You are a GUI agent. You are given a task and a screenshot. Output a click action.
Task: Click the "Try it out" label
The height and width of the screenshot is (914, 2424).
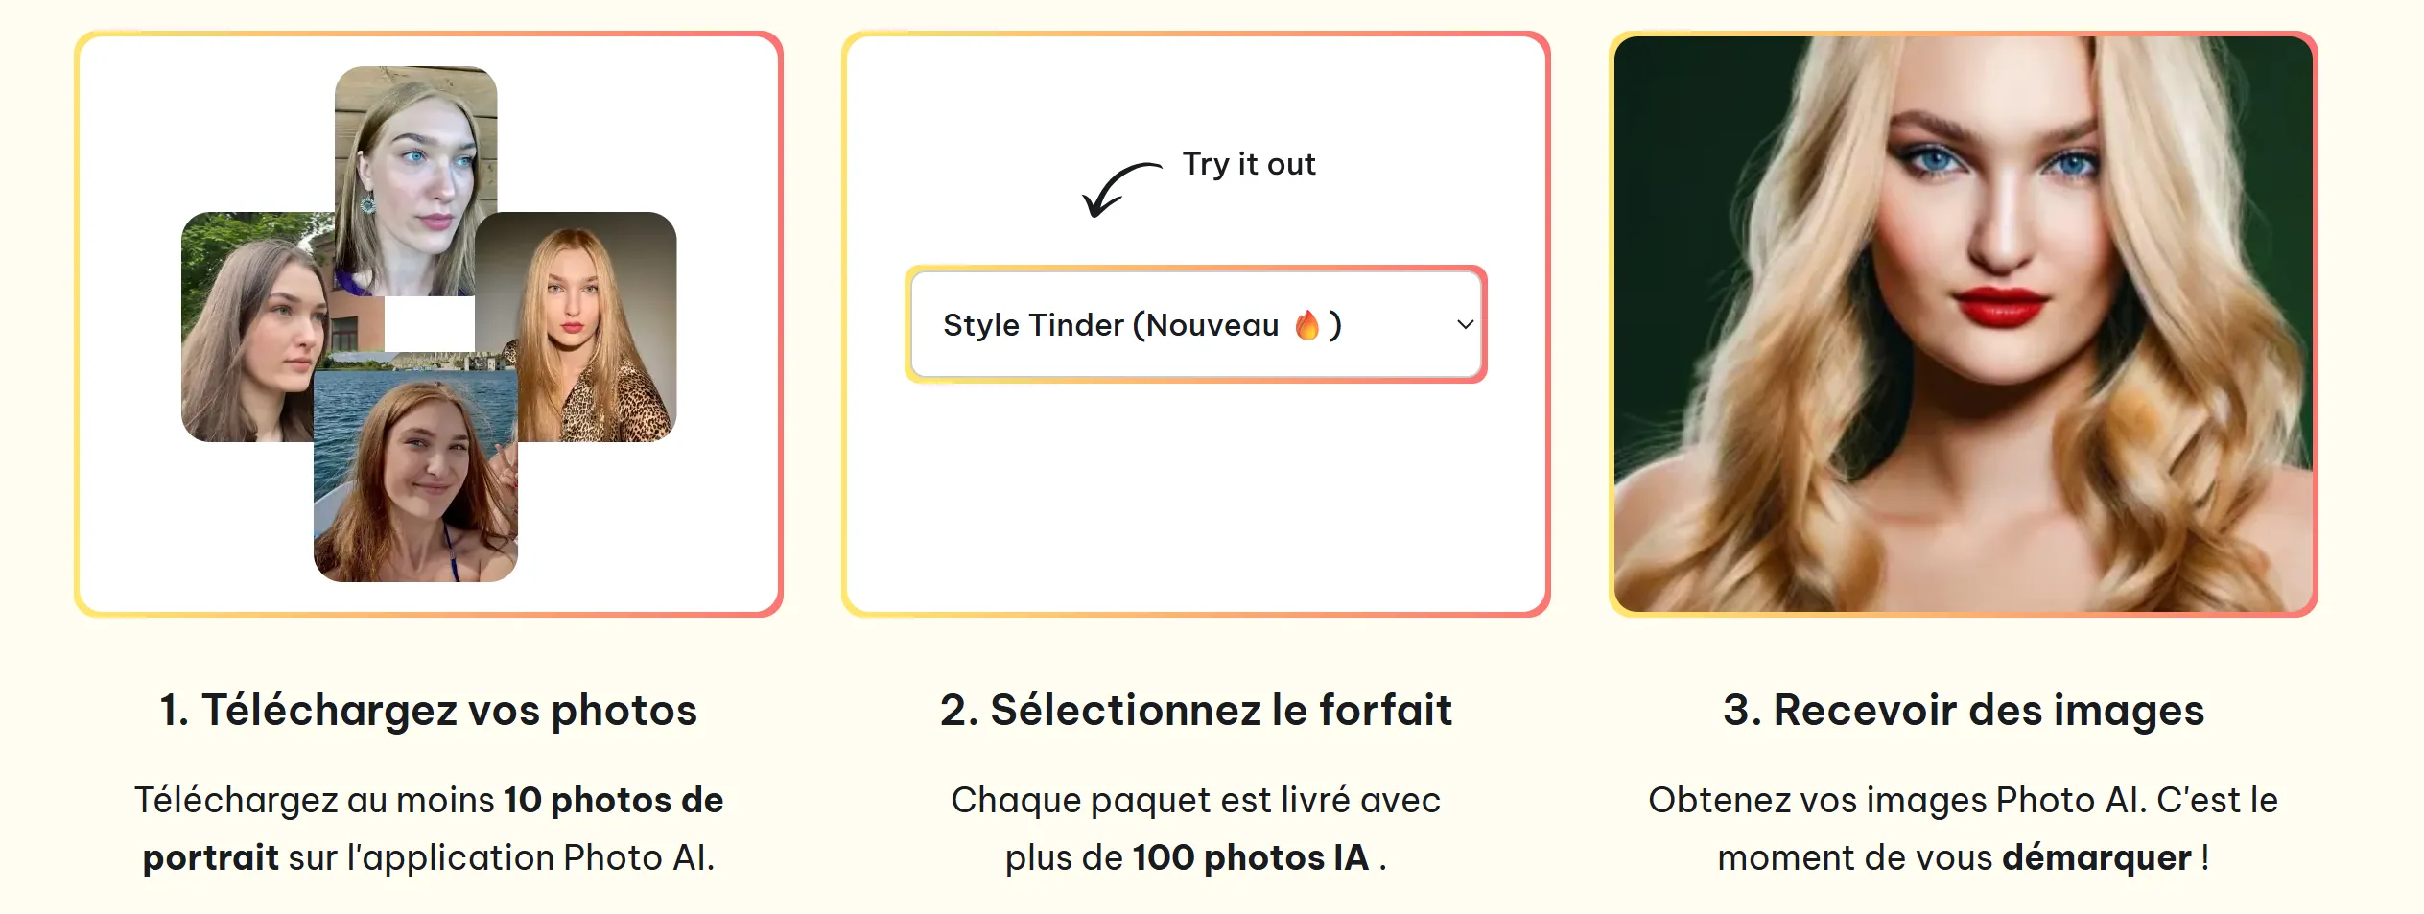click(1249, 164)
